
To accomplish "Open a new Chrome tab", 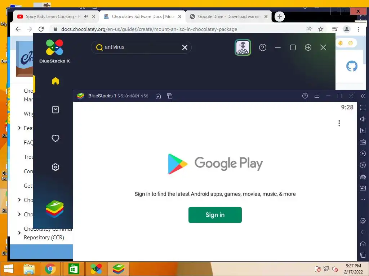I will (x=280, y=17).
